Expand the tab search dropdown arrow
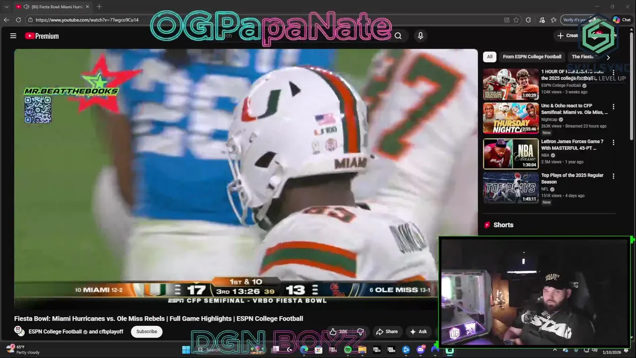The width and height of the screenshot is (636, 358). click(6, 6)
